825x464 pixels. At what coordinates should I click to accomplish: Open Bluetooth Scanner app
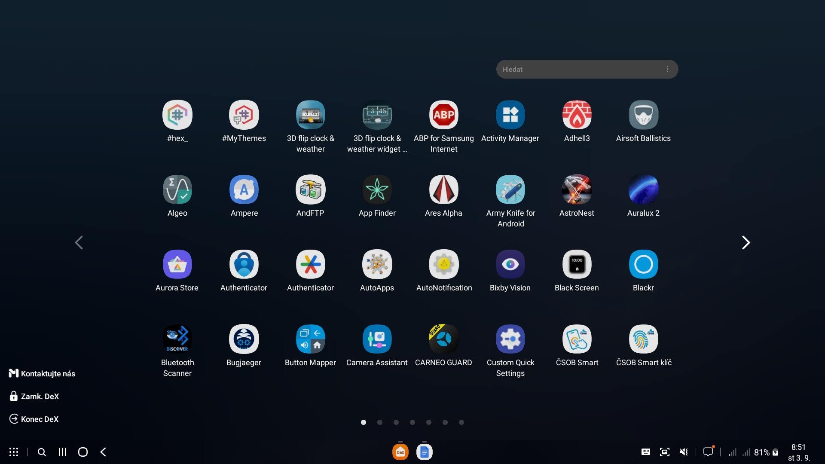coord(177,339)
